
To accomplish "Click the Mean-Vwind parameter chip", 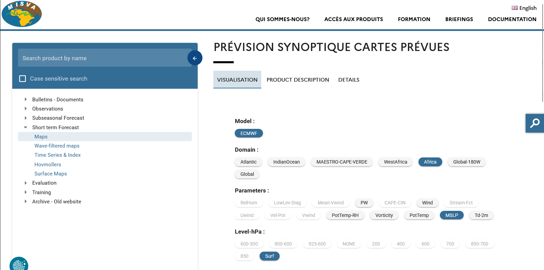I will 331,203.
